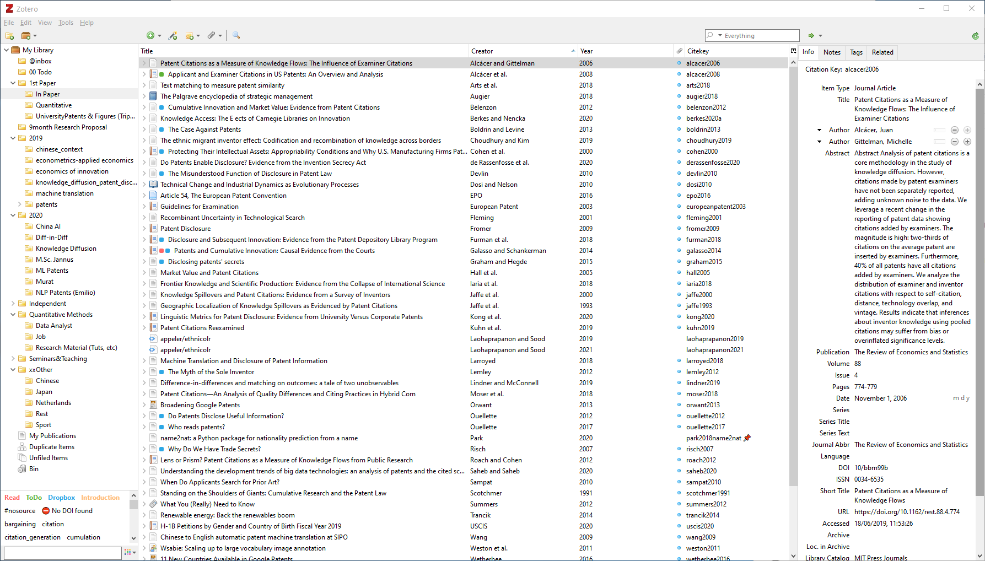This screenshot has width=985, height=561.
Task: Open the Bin trash icon
Action: (x=22, y=469)
